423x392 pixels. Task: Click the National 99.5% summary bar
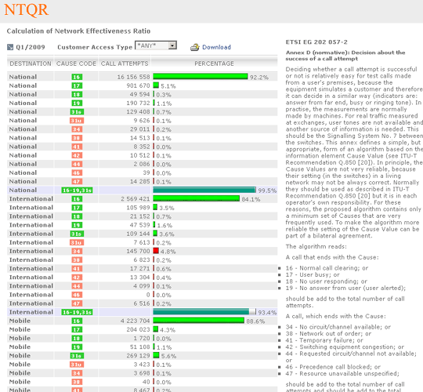point(204,190)
